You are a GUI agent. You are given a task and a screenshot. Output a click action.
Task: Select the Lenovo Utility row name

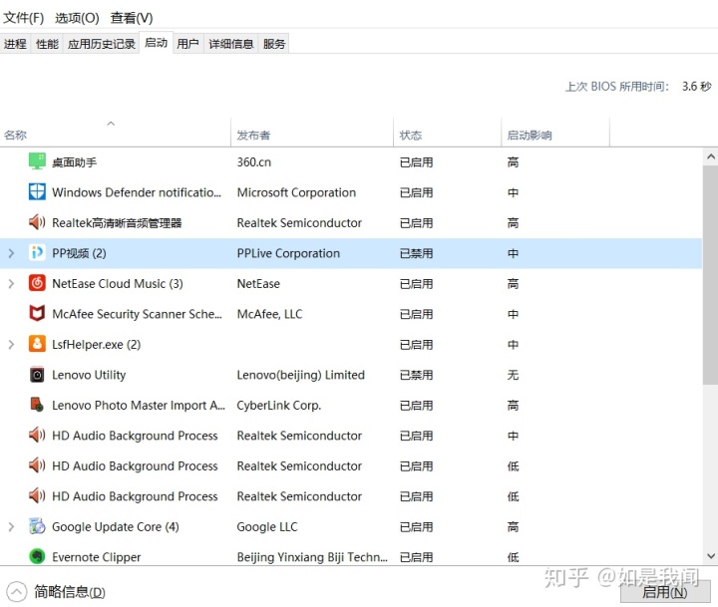pyautogui.click(x=89, y=375)
